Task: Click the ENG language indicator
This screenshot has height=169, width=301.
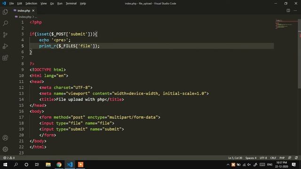Action: tap(269, 165)
